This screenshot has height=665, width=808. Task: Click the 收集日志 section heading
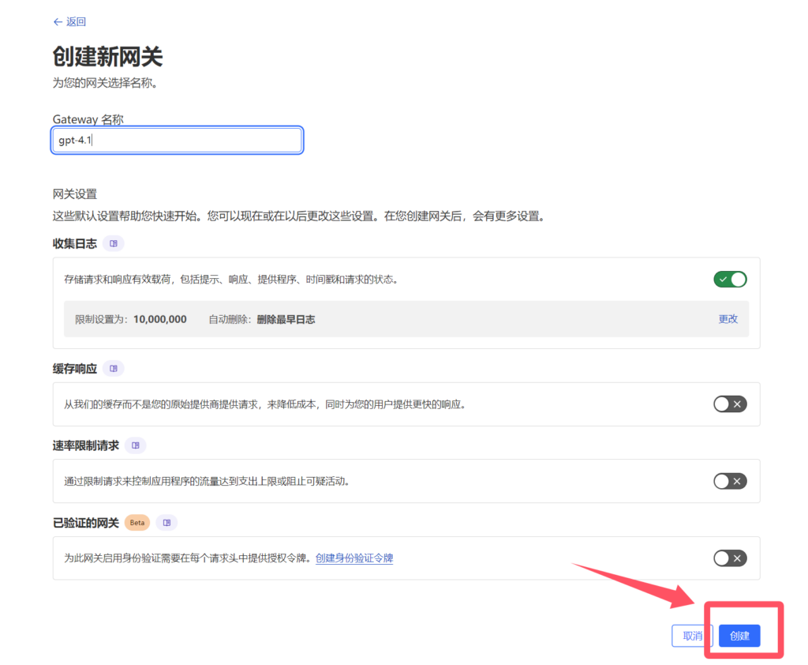point(75,243)
